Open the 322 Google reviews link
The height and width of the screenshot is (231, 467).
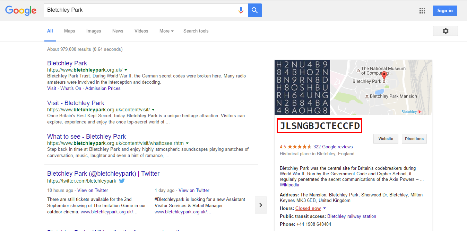[333, 147]
